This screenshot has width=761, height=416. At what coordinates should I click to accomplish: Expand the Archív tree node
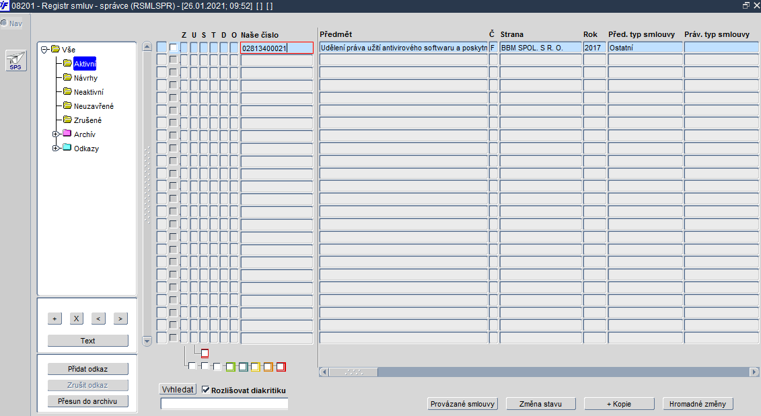click(56, 134)
